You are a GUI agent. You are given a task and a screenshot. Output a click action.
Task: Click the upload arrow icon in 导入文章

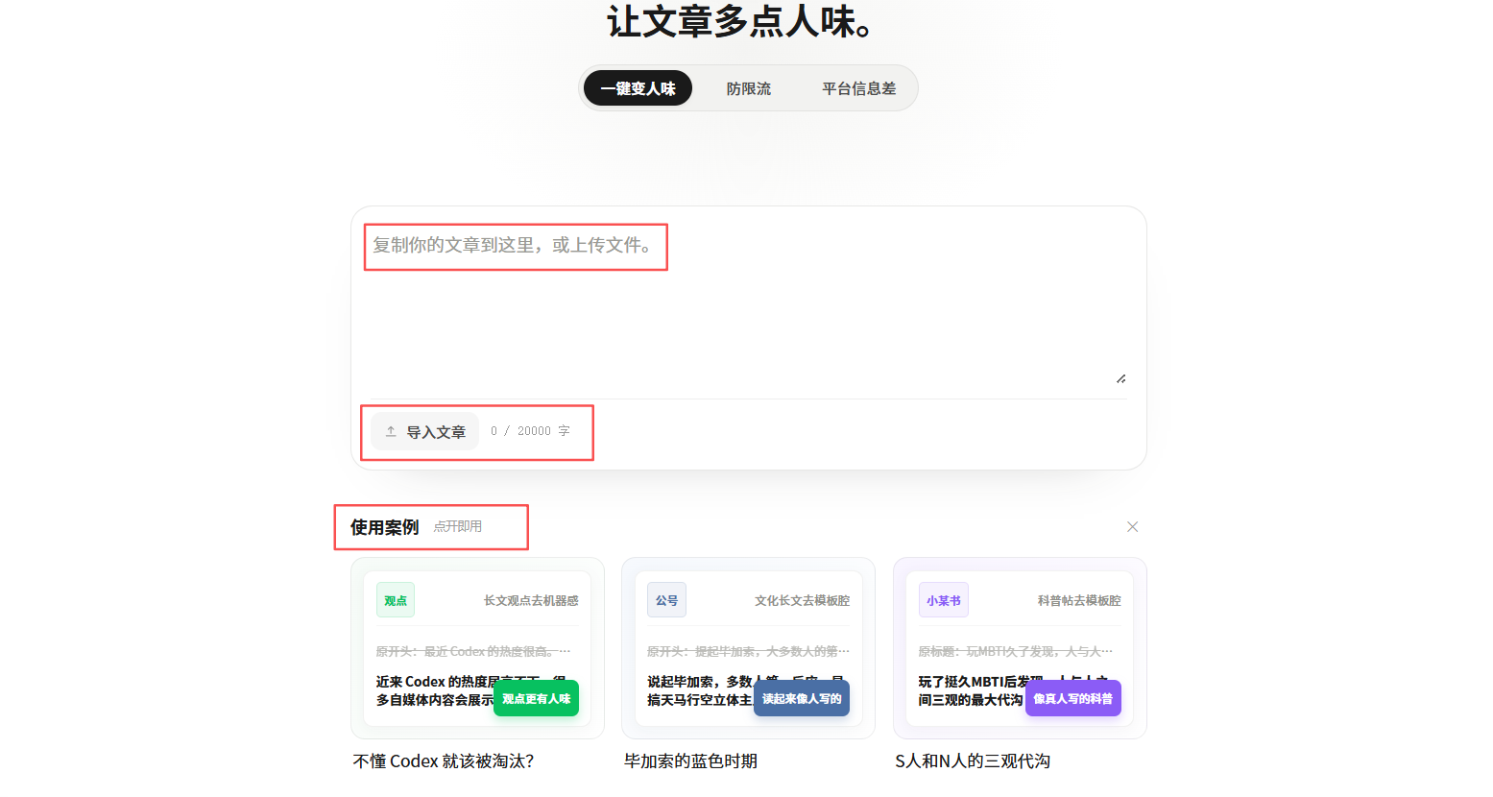pos(391,432)
